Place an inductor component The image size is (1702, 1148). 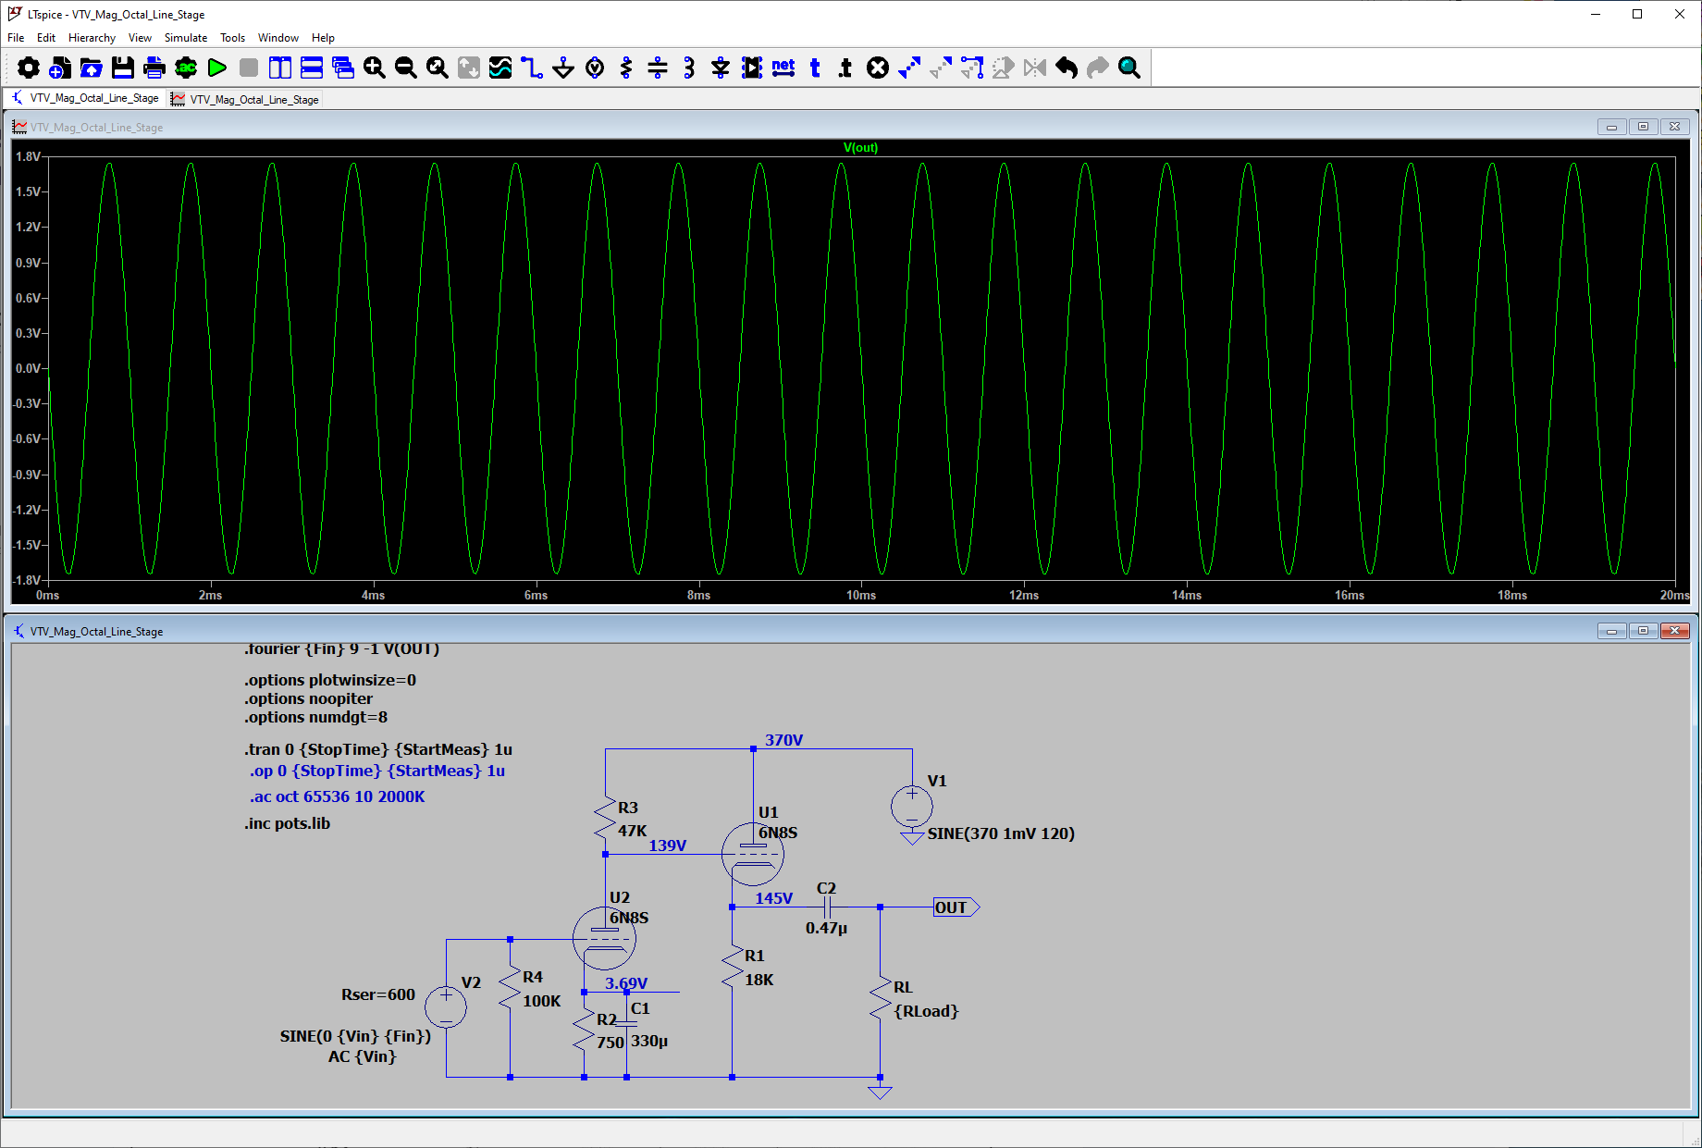coord(689,68)
